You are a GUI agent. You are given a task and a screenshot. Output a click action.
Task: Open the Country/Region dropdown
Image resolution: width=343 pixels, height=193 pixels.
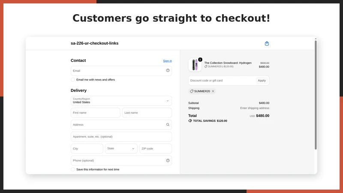tap(121, 101)
